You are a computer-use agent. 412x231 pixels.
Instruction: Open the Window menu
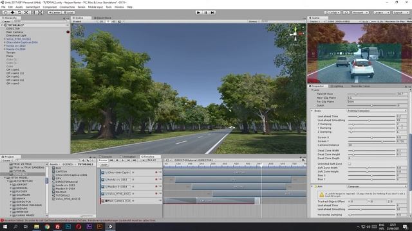pos(119,7)
